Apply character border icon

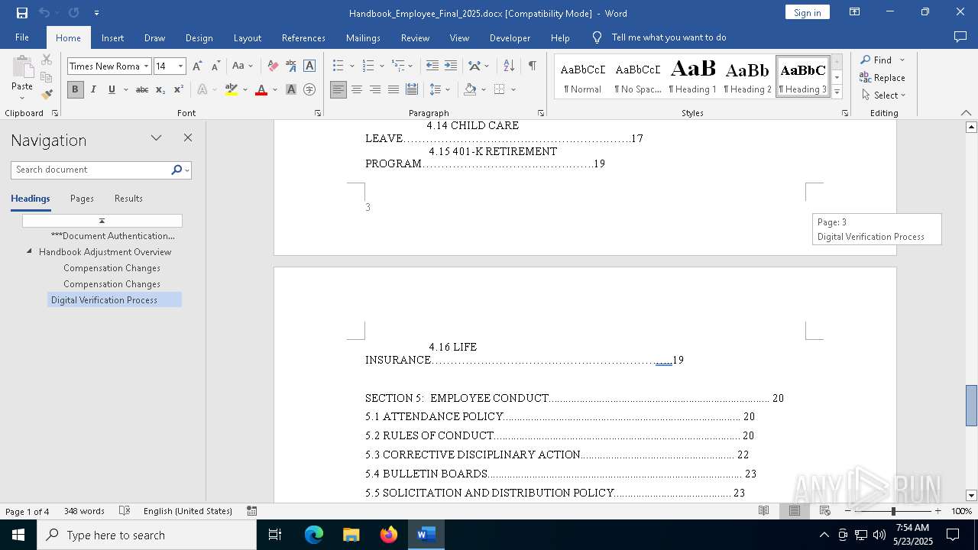309,66
